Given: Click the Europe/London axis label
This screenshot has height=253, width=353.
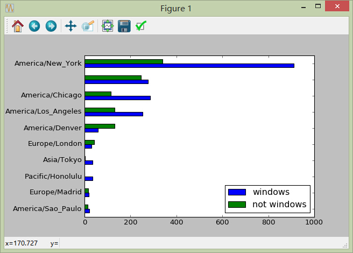Looking at the screenshot, I should click(55, 144).
